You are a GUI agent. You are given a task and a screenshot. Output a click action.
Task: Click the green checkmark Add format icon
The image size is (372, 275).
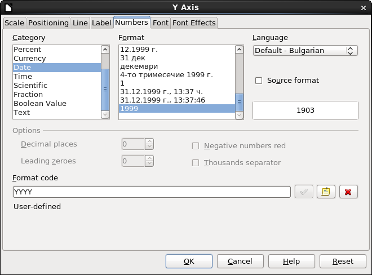[x=304, y=192]
